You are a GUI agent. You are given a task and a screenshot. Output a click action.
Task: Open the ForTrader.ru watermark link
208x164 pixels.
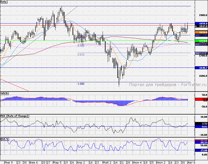(x=168, y=78)
